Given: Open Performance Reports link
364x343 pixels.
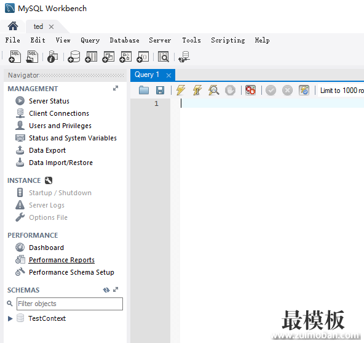Looking at the screenshot, I should pos(61,260).
